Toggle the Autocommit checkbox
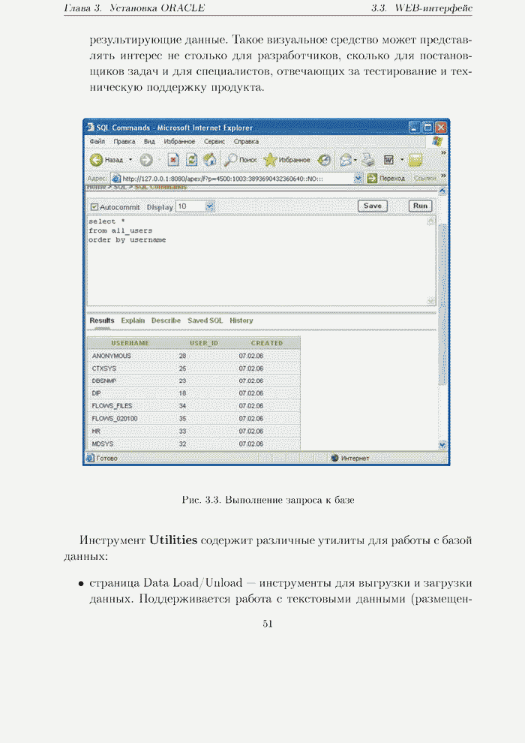 point(94,206)
